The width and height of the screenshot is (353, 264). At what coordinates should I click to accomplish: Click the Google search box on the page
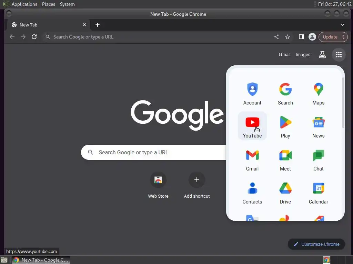point(153,152)
